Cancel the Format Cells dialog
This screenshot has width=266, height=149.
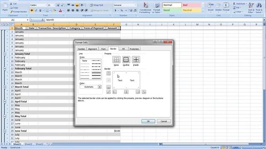(164, 121)
